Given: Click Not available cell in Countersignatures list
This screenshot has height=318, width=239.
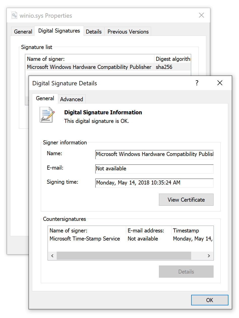Looking at the screenshot, I should click(x=143, y=239).
